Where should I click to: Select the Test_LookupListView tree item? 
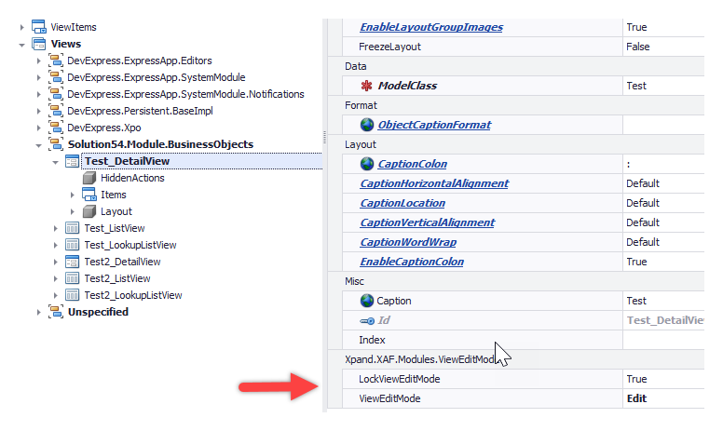(x=130, y=245)
